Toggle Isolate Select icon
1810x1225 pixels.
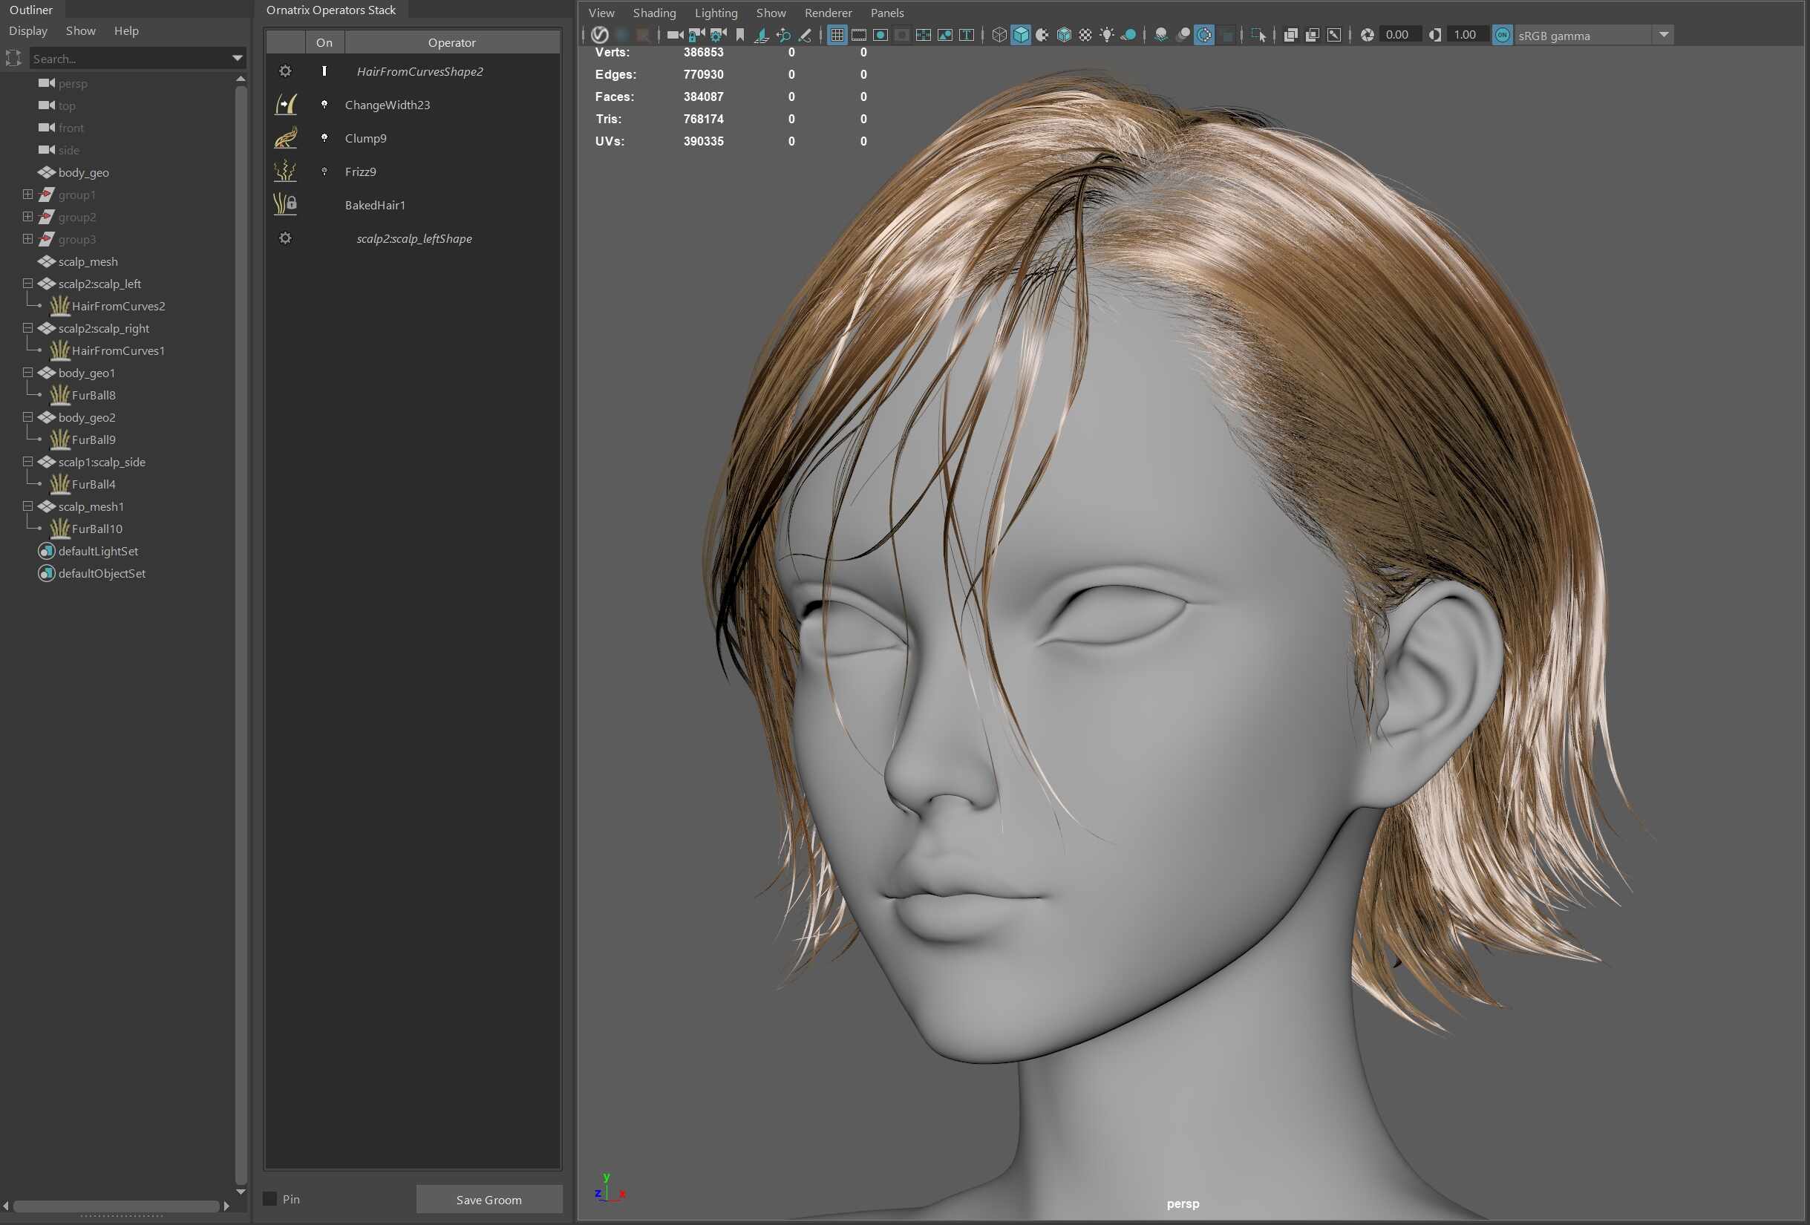tap(1258, 35)
